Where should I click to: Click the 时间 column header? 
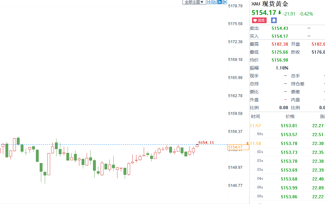pos(255,117)
